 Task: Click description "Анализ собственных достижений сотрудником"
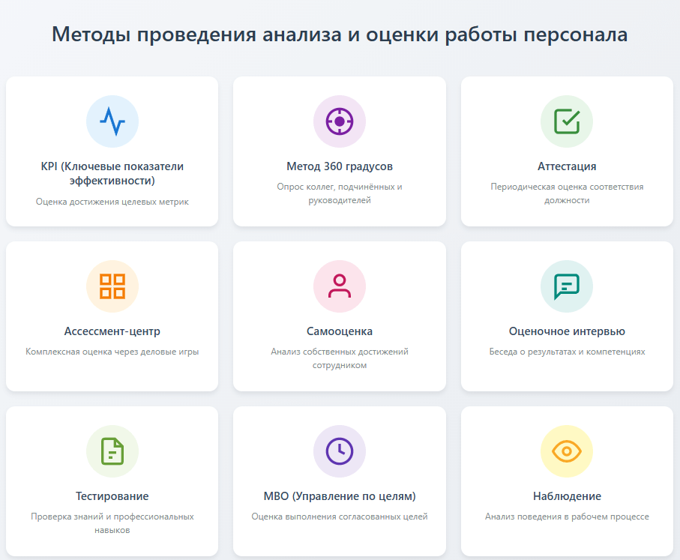tap(340, 358)
